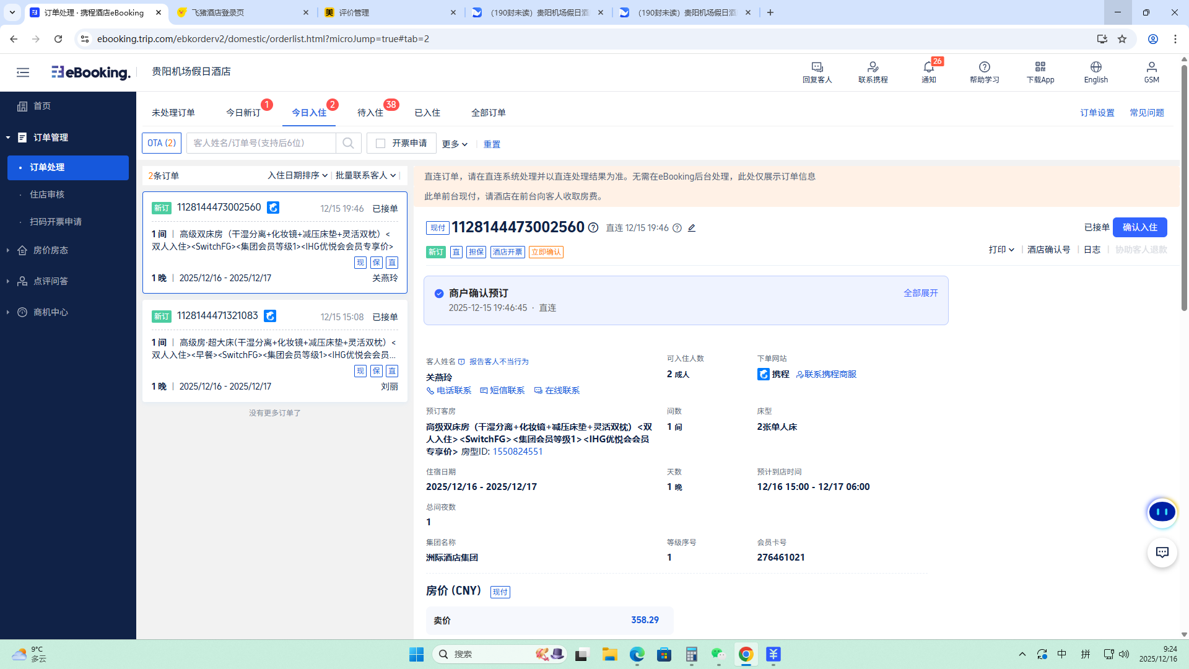Switch language via English globe icon
The image size is (1189, 669).
1095,67
